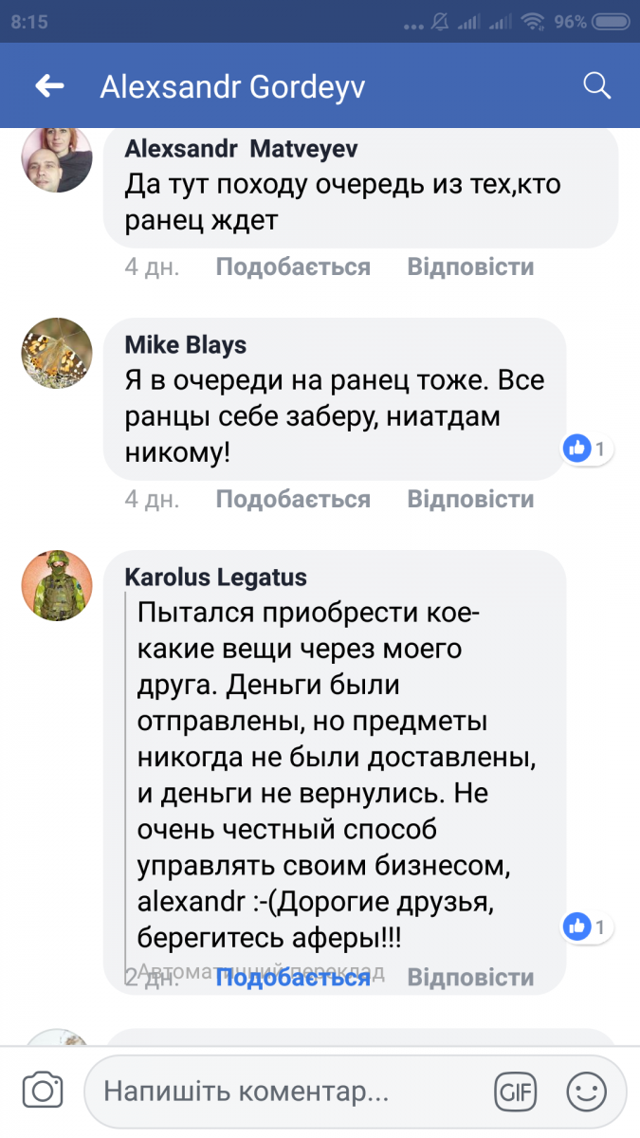Open Karolus Legatus' soldier avatar

click(57, 585)
